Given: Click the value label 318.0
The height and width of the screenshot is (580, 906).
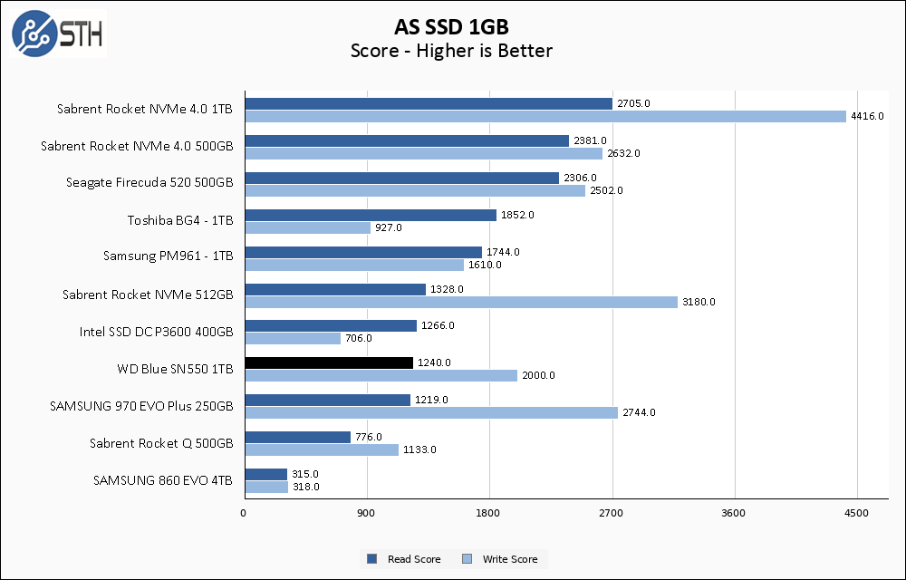Looking at the screenshot, I should [x=305, y=487].
